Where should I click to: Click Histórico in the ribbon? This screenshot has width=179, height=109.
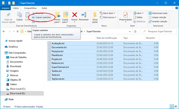[x=139, y=22]
